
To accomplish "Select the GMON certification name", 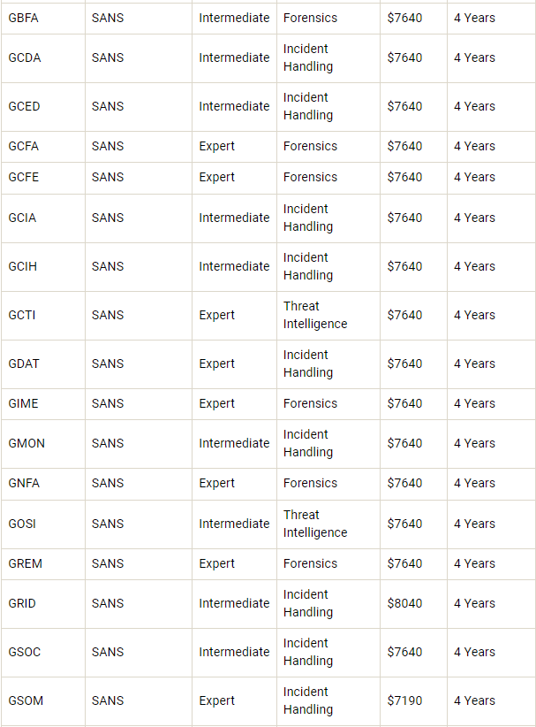I will click(26, 443).
